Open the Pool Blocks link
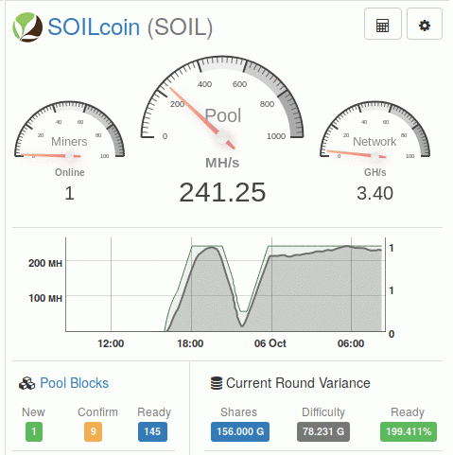 (x=74, y=383)
